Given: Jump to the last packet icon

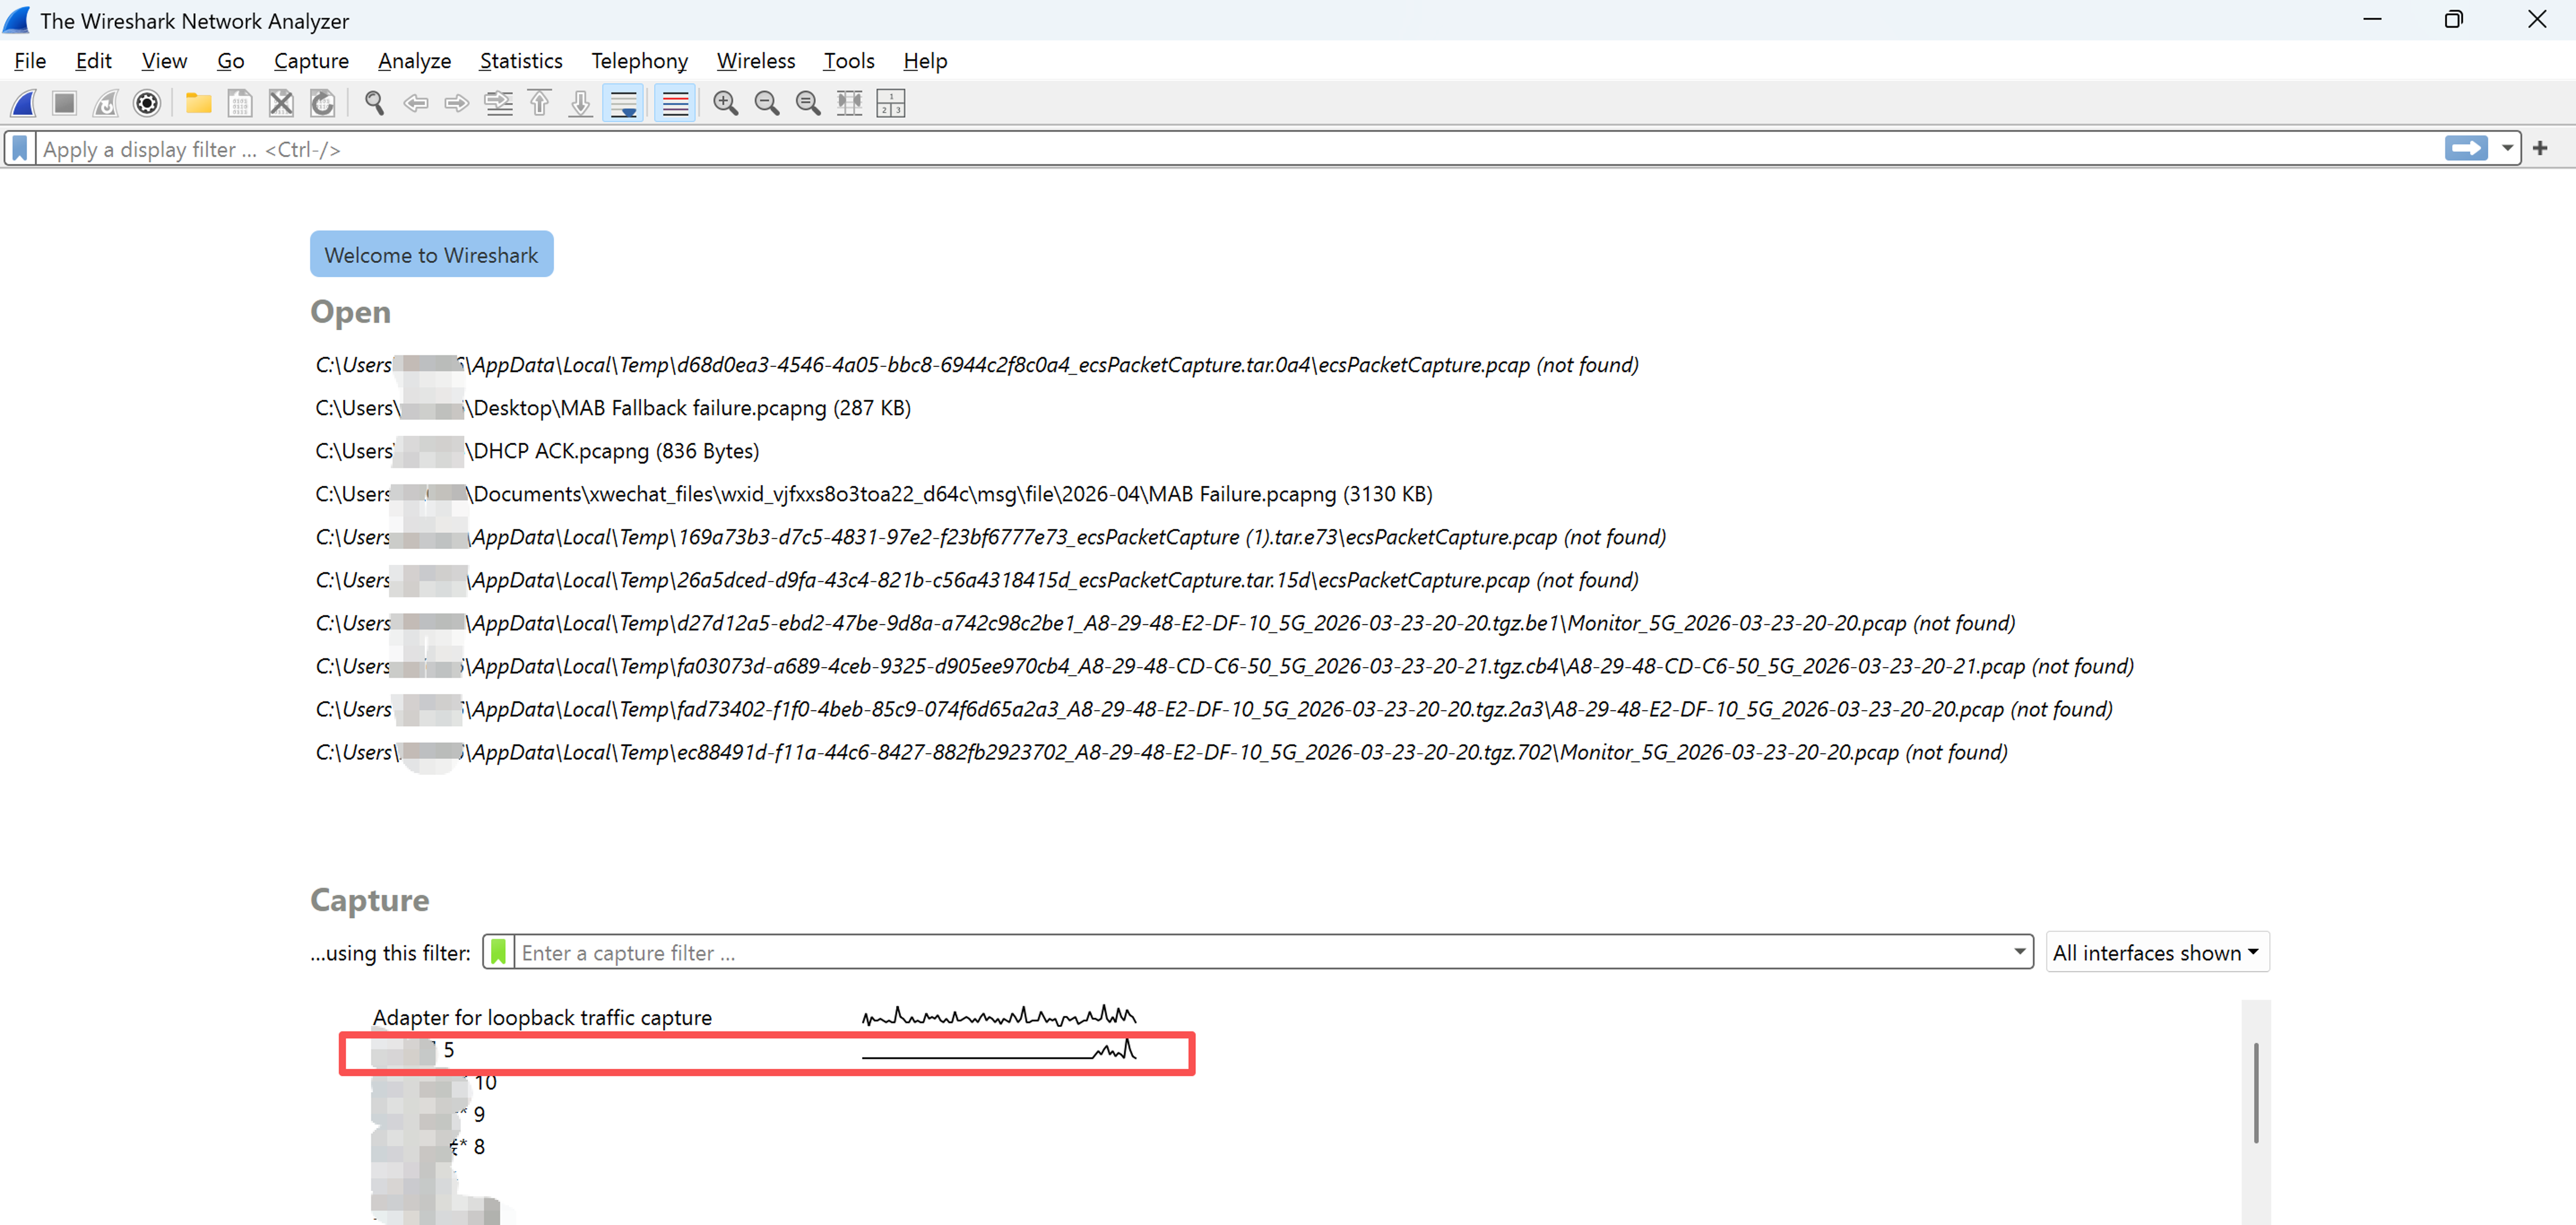Looking at the screenshot, I should pos(581,103).
